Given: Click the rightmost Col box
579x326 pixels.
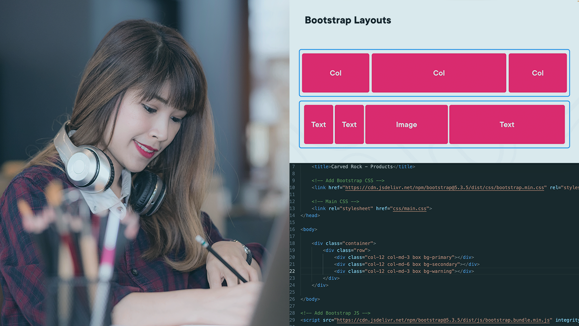Looking at the screenshot, I should click(537, 73).
